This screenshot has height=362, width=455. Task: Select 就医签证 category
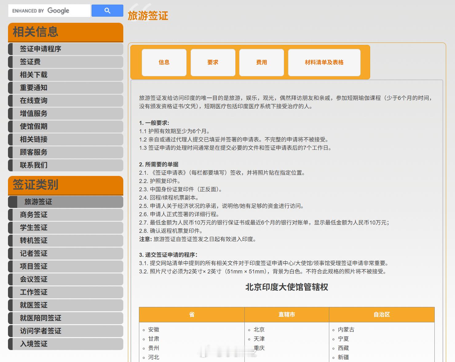click(x=65, y=305)
